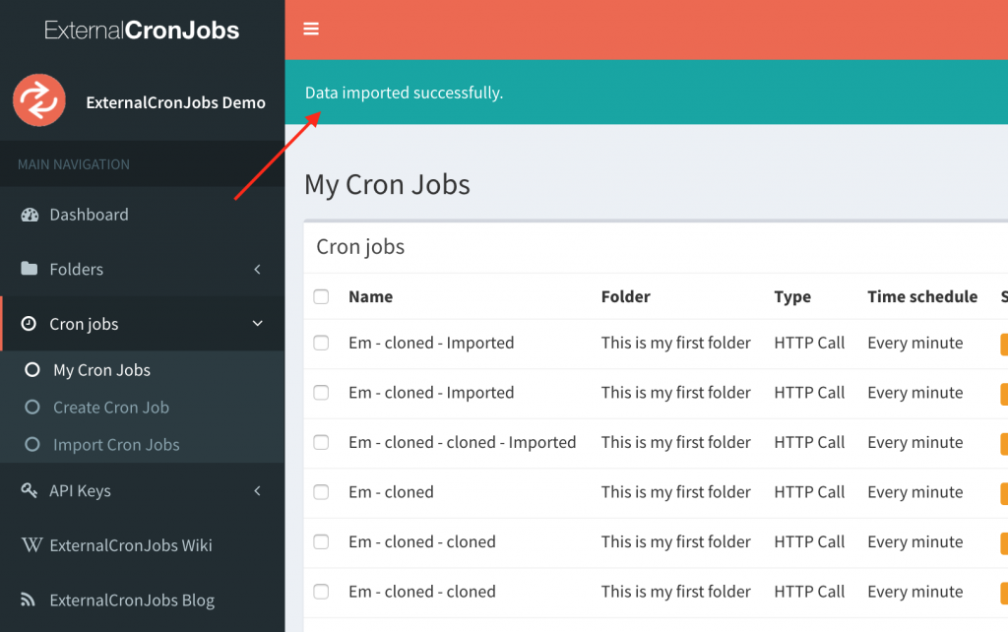Viewport: 1008px width, 632px height.
Task: Click the Type column header
Action: point(792,297)
